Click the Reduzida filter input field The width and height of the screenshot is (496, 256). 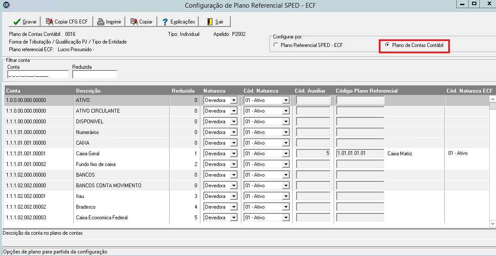pos(94,74)
